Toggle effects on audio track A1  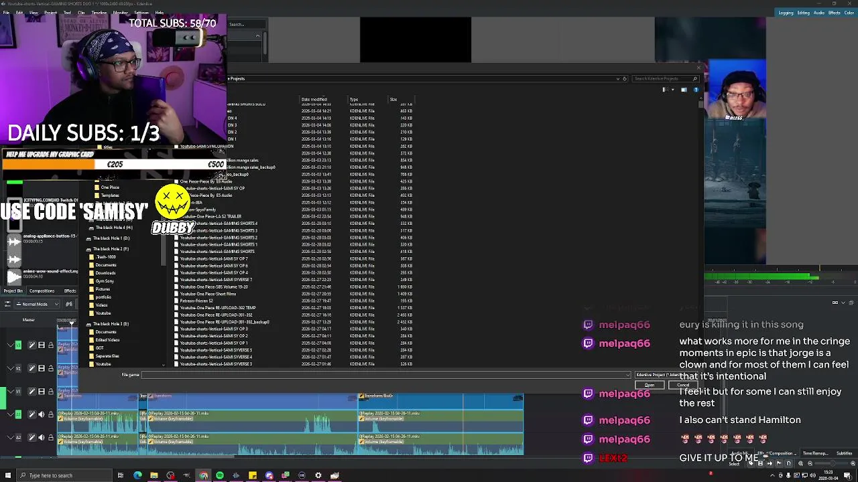pos(32,415)
